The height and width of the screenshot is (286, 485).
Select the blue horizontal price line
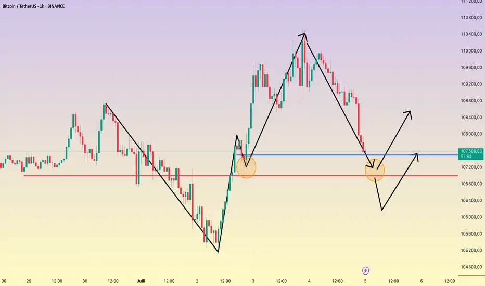pyautogui.click(x=347, y=155)
